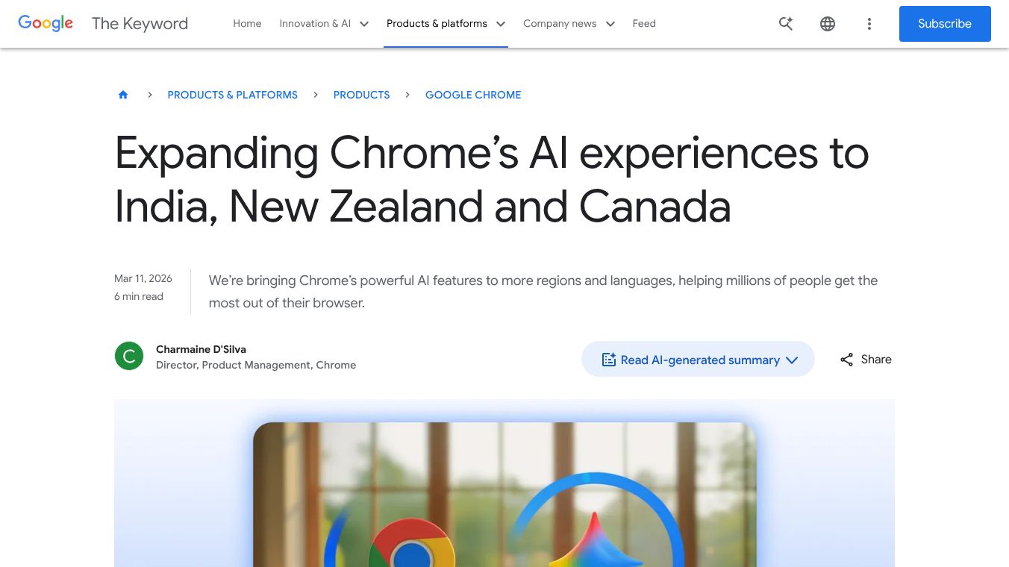Click the AI summary document icon

click(609, 359)
